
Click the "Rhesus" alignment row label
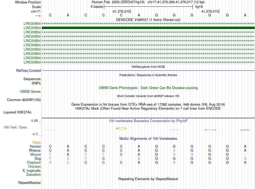pos(35,150)
